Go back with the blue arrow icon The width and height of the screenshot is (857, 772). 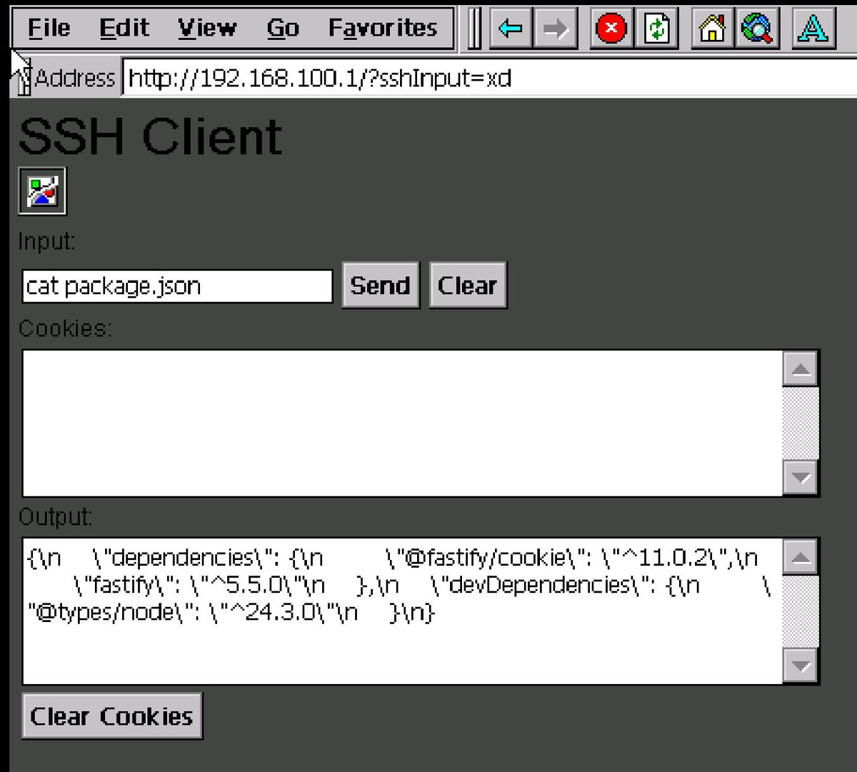[511, 29]
